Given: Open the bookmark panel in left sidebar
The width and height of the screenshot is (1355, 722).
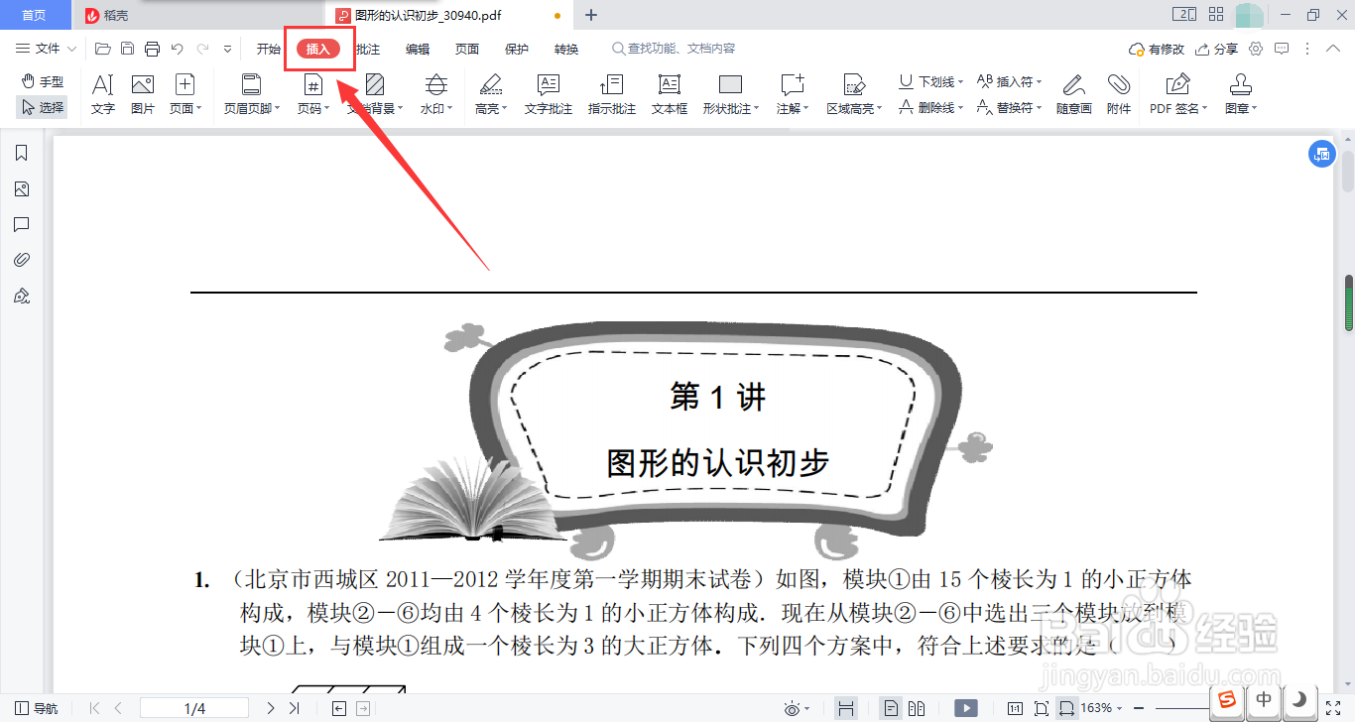Looking at the screenshot, I should 21,153.
